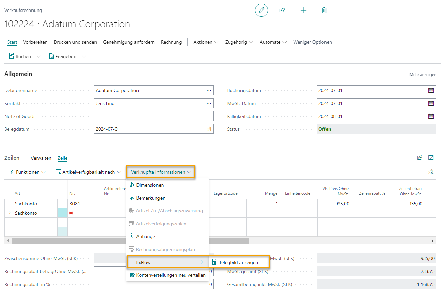The width and height of the screenshot is (441, 291).
Task: Click MwSt. gesamt value 233,75
Action: pos(376,271)
